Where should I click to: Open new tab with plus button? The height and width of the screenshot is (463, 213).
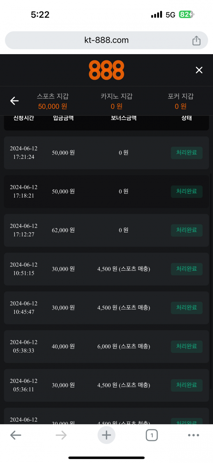tap(106, 435)
